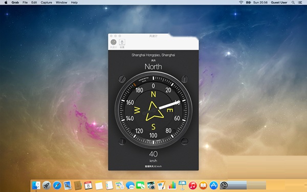Click the Finder icon in the Dock
The width and height of the screenshot is (307, 192).
click(36, 185)
